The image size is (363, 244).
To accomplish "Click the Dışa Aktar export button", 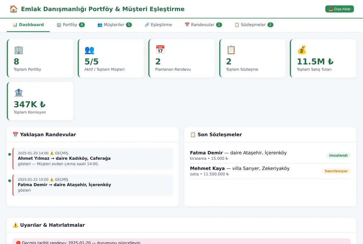I will (x=339, y=9).
